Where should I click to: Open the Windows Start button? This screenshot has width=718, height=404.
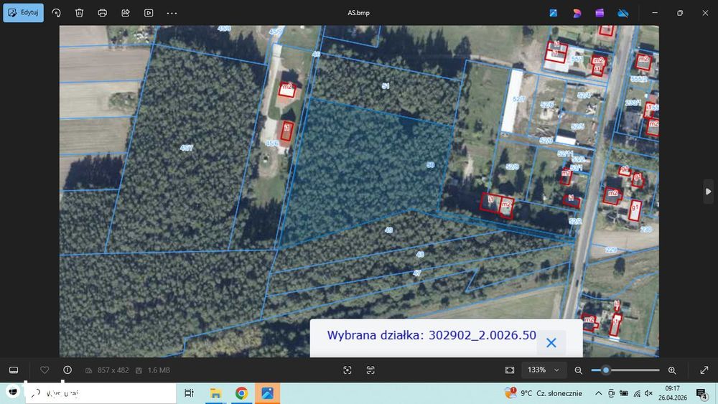(x=13, y=393)
